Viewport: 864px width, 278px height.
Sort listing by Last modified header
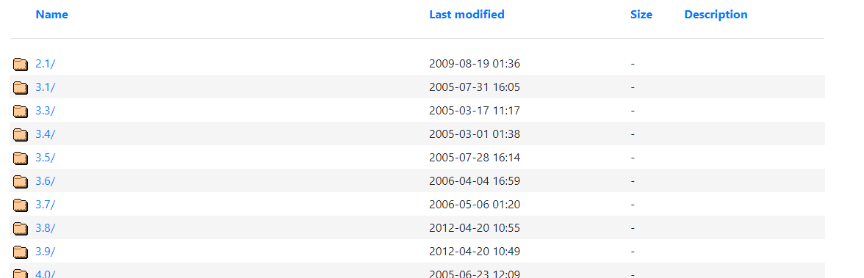tap(467, 15)
